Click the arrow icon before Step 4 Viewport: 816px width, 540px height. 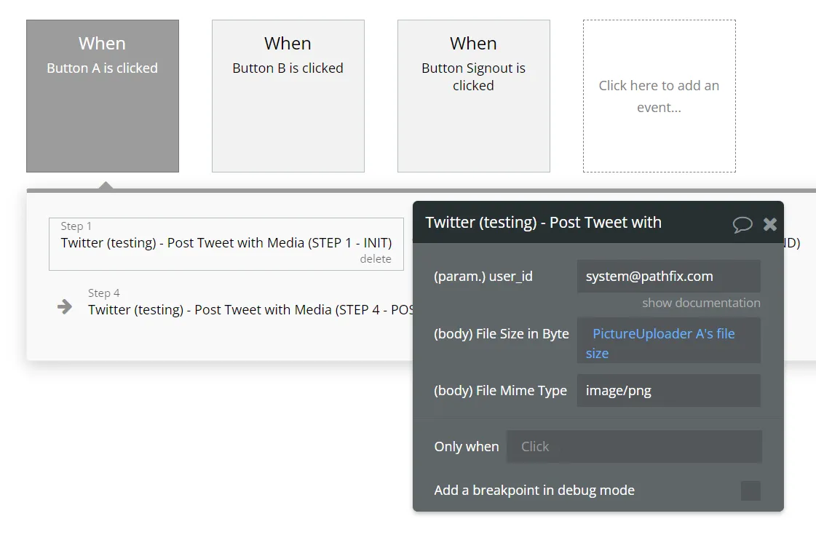[65, 306]
